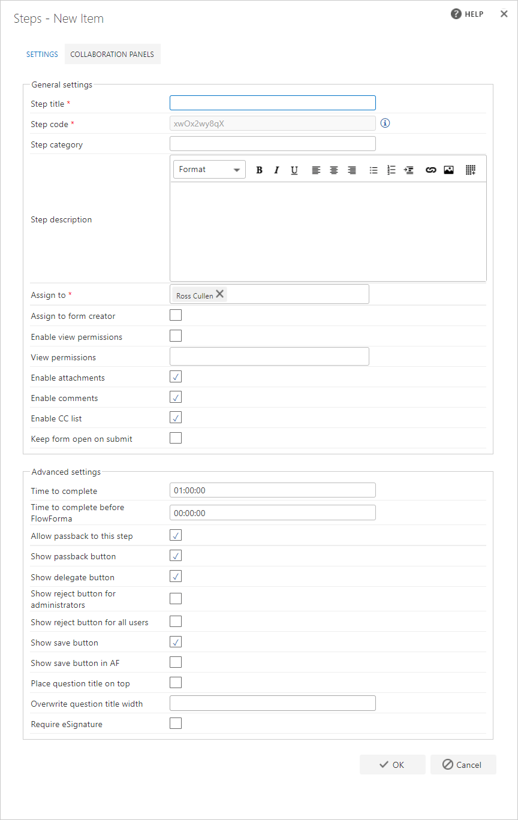Insert image in description editor
This screenshot has height=820, width=518.
(448, 170)
